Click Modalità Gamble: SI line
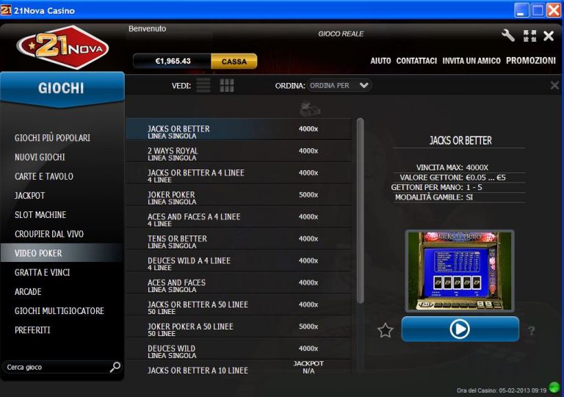Screen dimensions: 564x397 point(434,197)
